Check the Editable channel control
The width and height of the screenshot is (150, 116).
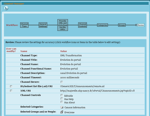61,95
